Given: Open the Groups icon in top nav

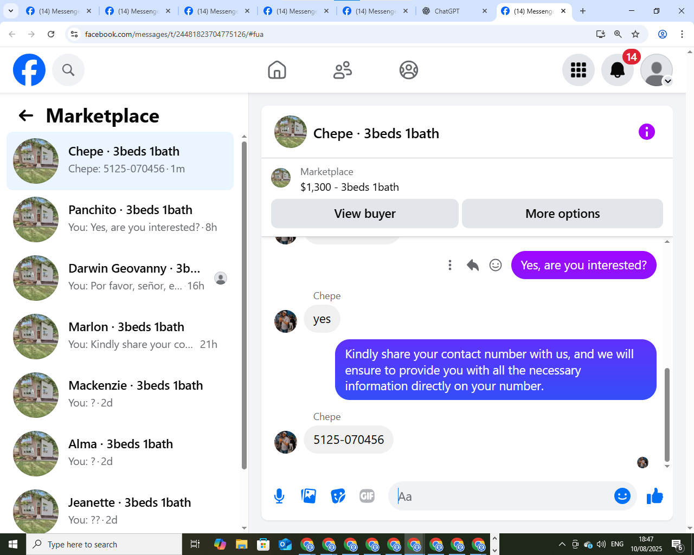Looking at the screenshot, I should (409, 70).
